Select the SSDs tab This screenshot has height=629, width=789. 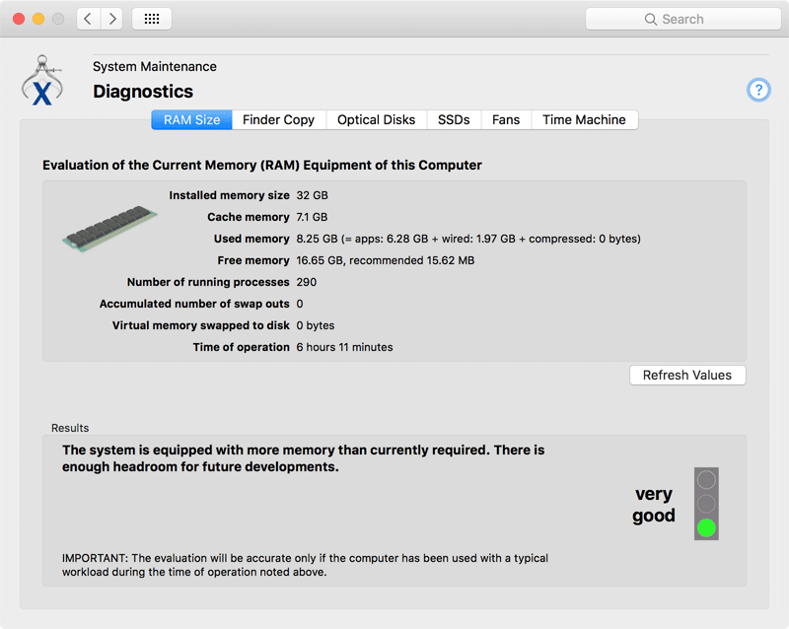454,119
